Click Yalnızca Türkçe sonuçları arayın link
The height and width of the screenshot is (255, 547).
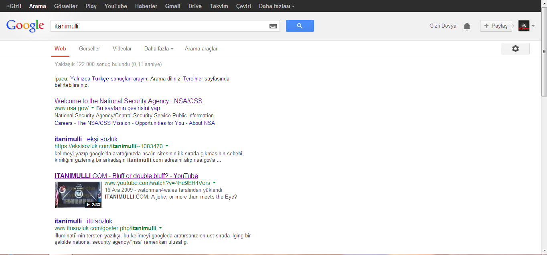tap(109, 78)
